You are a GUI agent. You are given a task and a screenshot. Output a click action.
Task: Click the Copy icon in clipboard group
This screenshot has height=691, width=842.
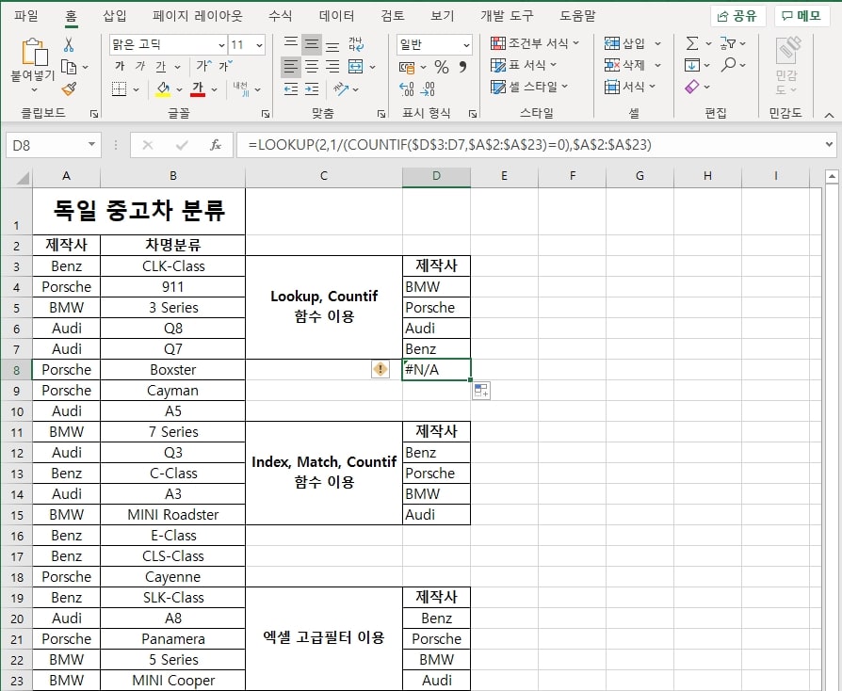coord(69,67)
